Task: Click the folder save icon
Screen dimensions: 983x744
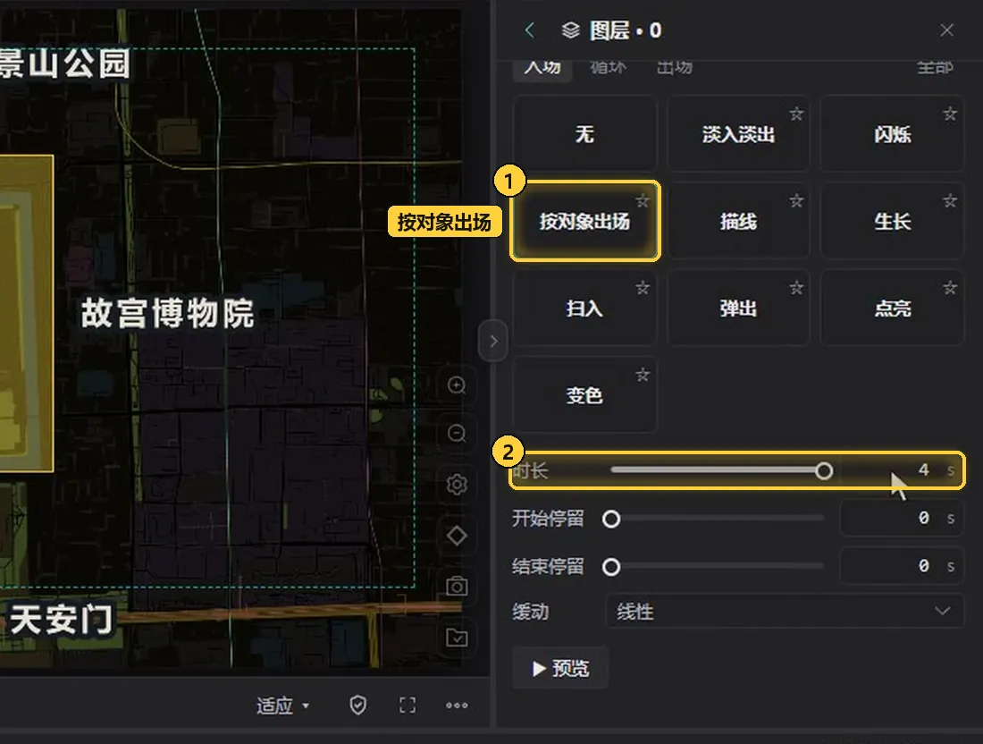Action: click(x=457, y=638)
